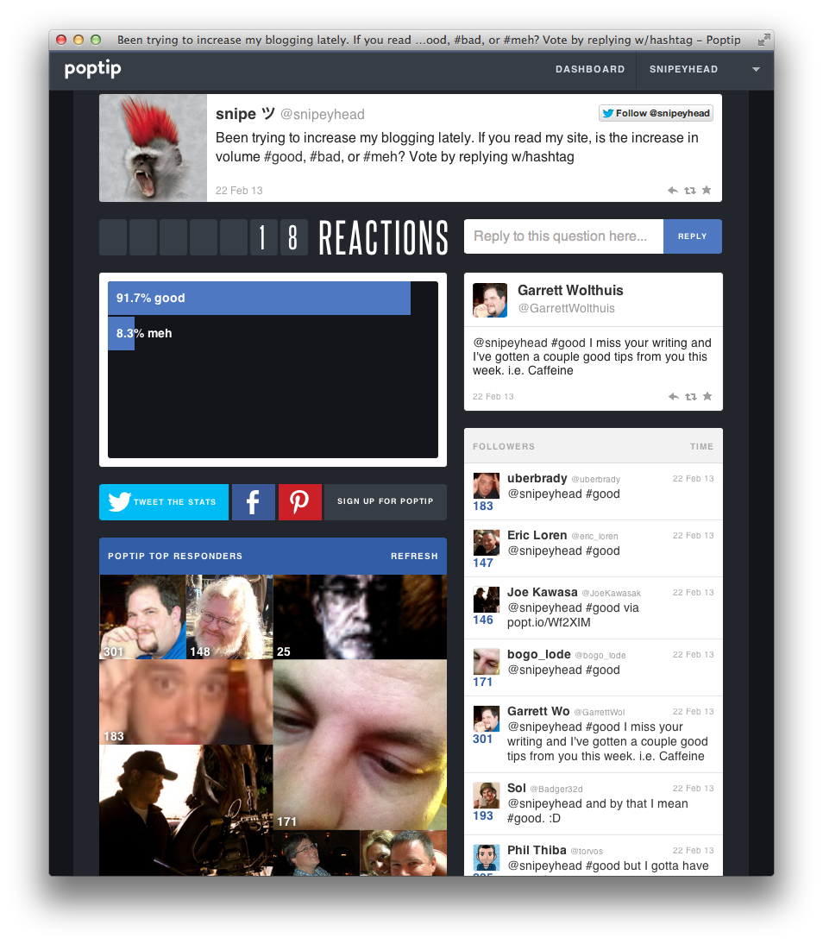Open the Dashboard nav item
Screen dimensions: 823x944
(x=590, y=69)
